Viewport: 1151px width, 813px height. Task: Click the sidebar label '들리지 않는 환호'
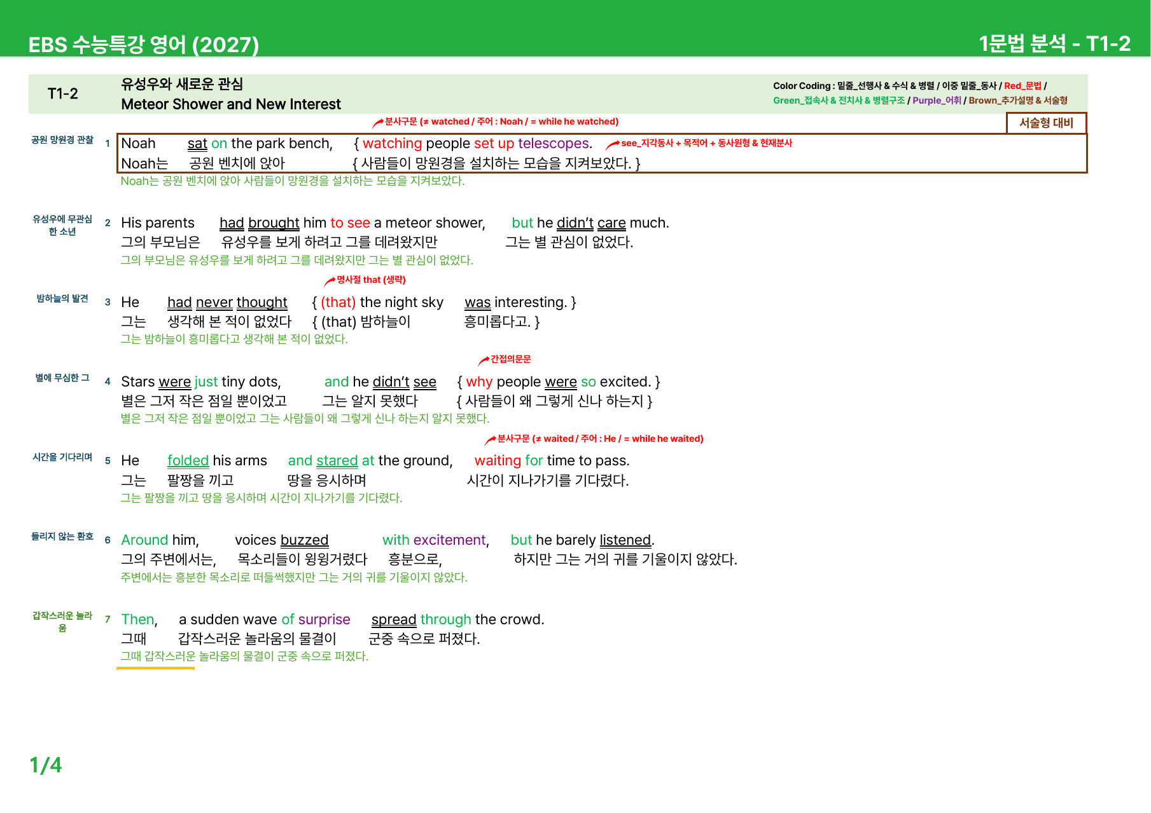click(x=62, y=536)
